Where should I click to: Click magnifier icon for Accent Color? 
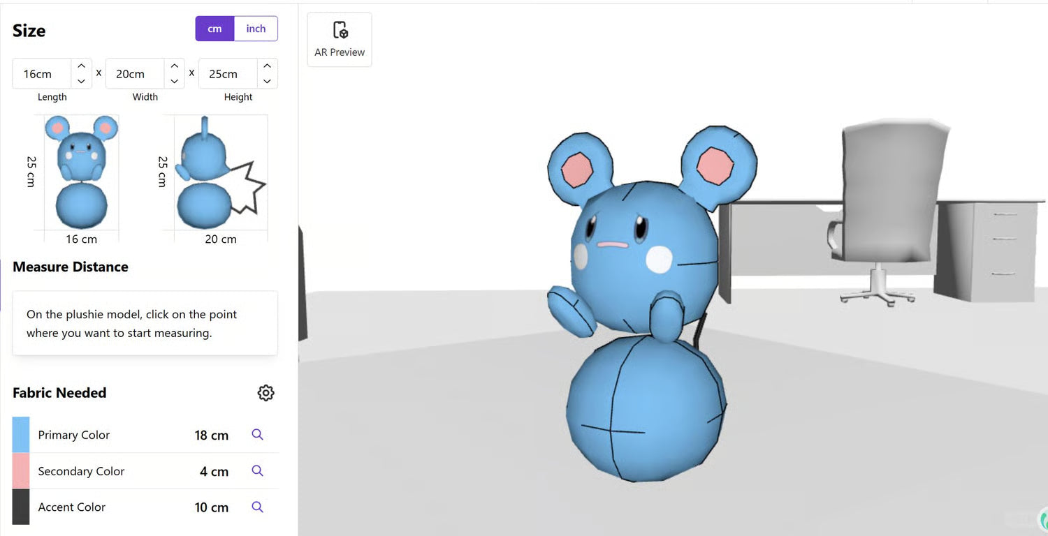[x=257, y=507]
